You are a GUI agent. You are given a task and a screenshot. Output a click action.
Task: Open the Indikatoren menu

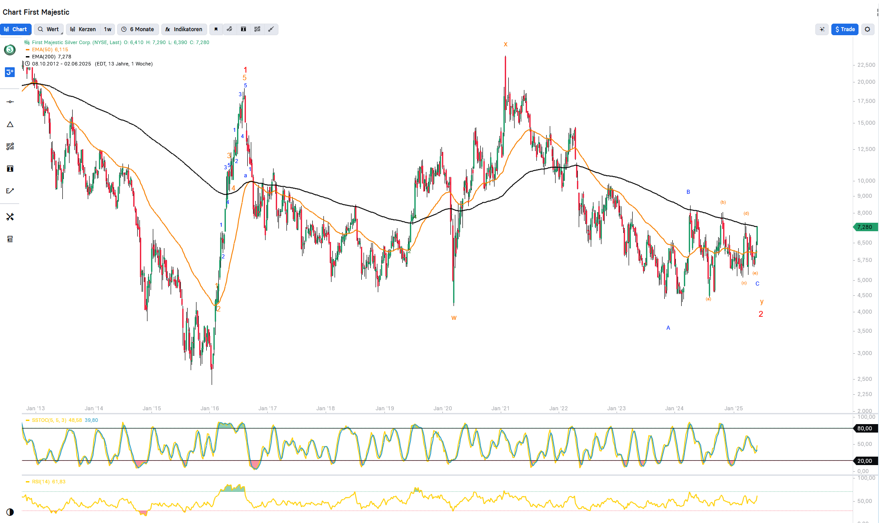pos(184,29)
